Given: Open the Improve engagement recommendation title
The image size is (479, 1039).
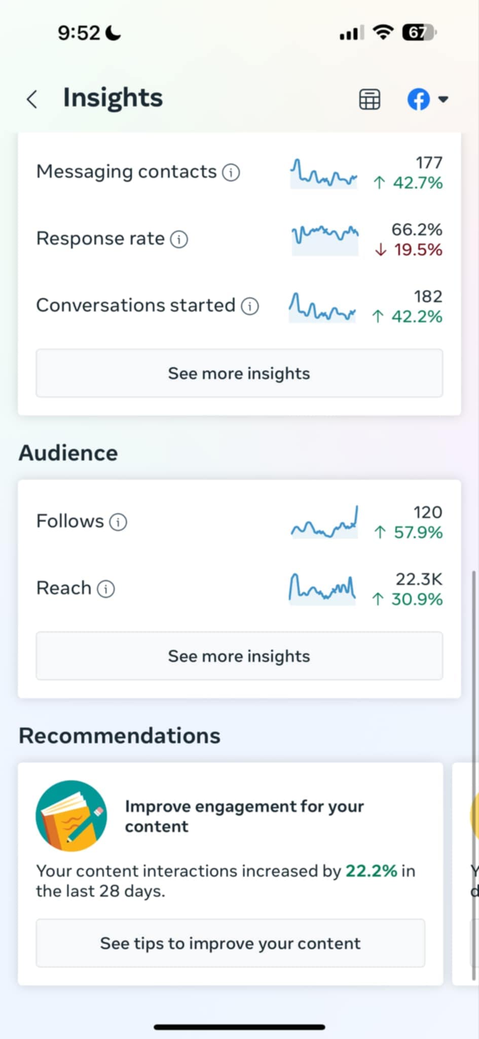Looking at the screenshot, I should (244, 816).
